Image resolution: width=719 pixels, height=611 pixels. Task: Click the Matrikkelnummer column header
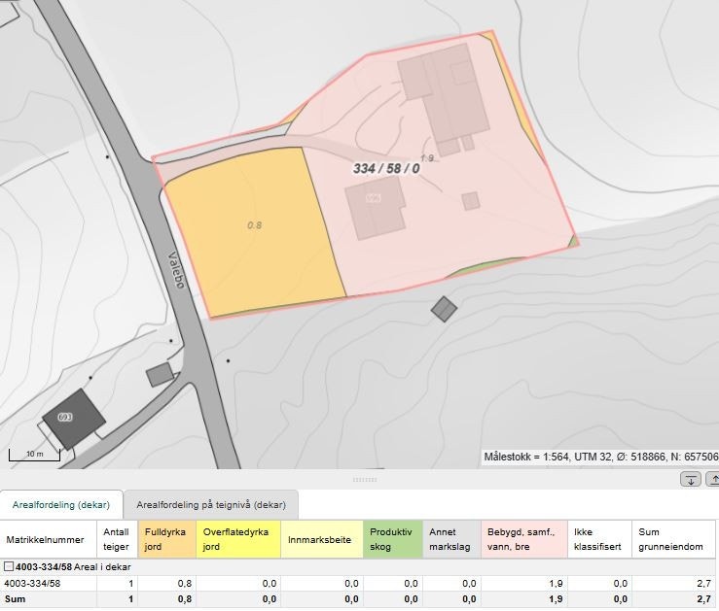click(48, 539)
